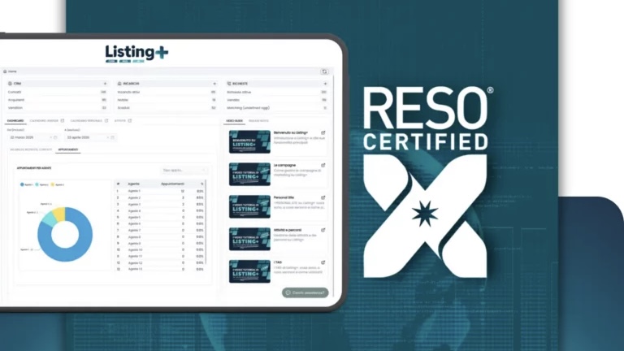Click the large blue donut chart segment

(x=81, y=247)
